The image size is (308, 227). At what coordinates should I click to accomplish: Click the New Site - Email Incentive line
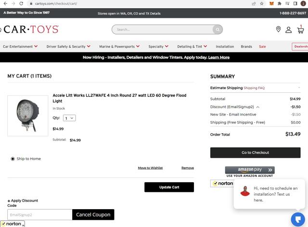[x=255, y=114]
